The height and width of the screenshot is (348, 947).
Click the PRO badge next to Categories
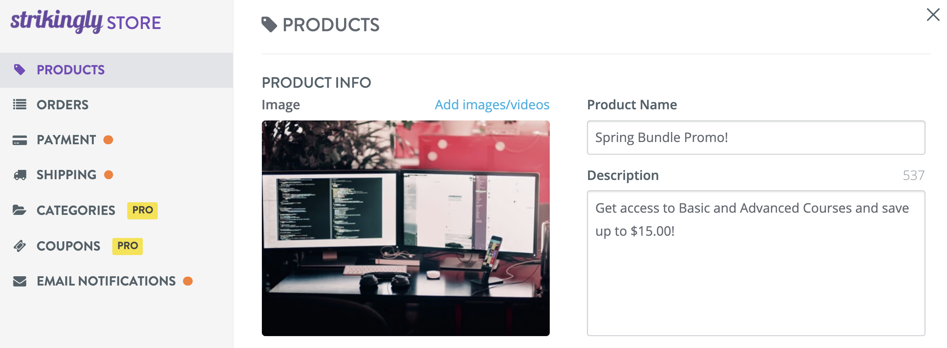(x=142, y=210)
